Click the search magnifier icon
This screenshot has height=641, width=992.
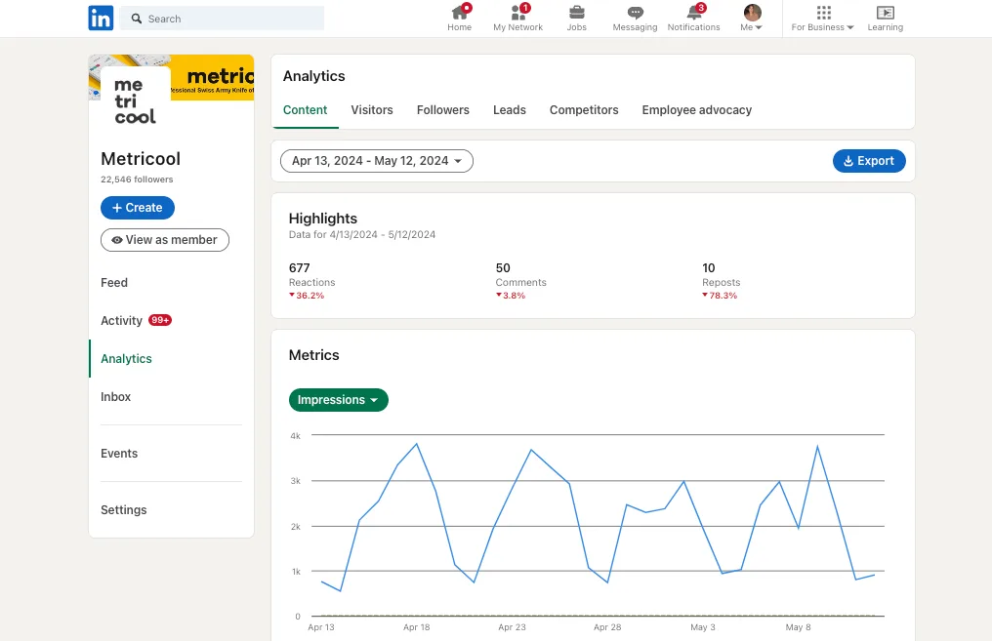pos(136,19)
